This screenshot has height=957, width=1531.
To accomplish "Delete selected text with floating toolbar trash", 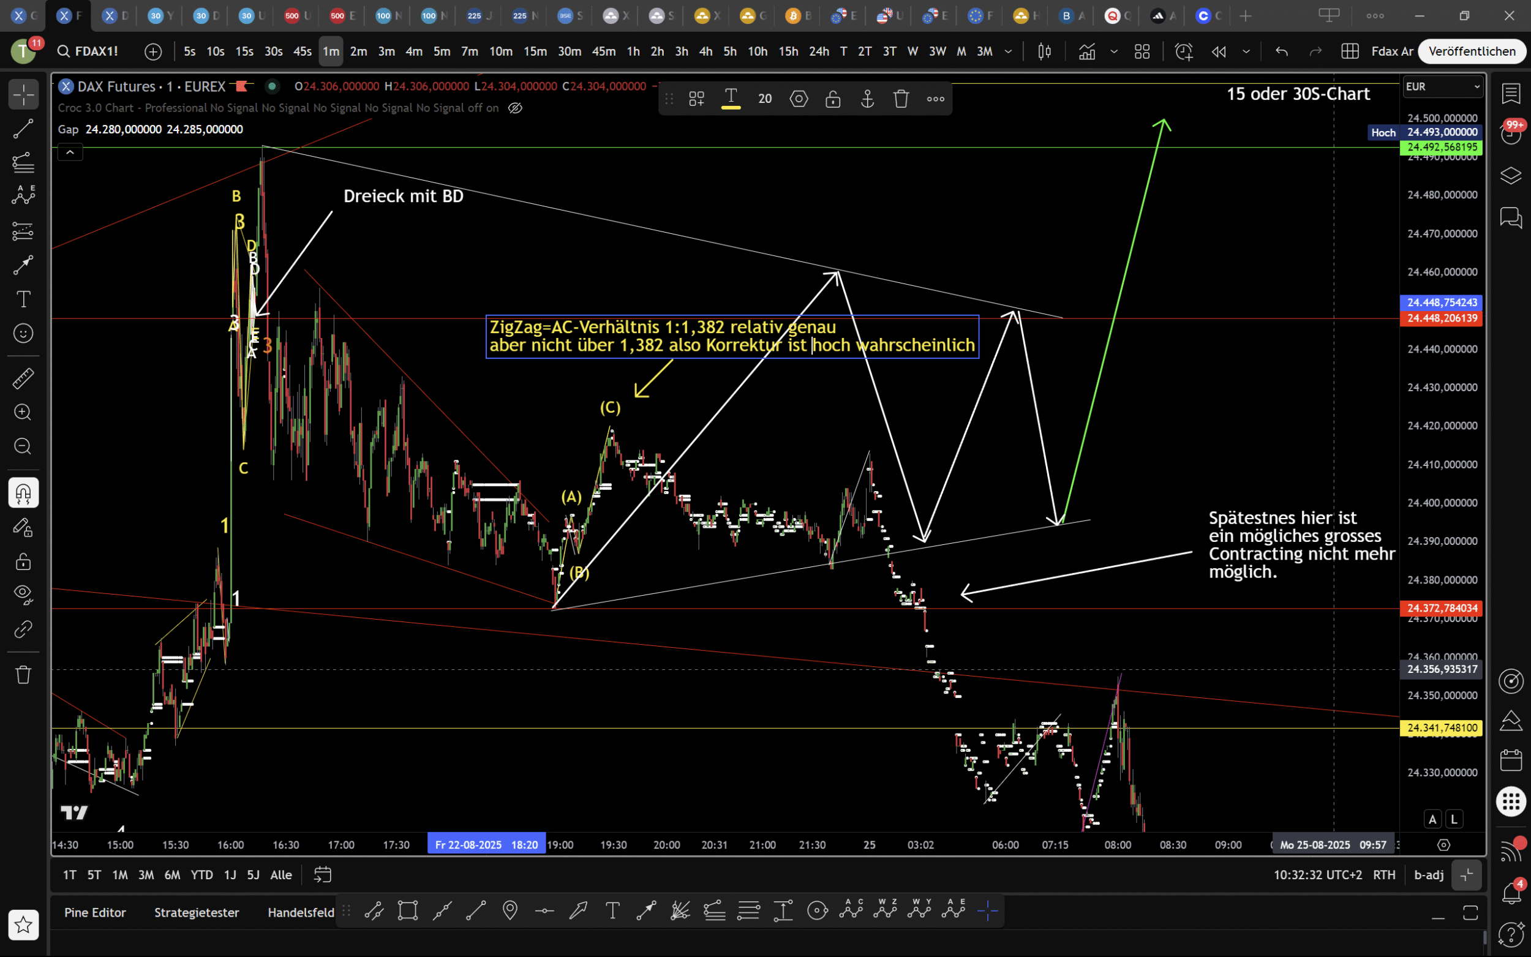I will (x=901, y=99).
